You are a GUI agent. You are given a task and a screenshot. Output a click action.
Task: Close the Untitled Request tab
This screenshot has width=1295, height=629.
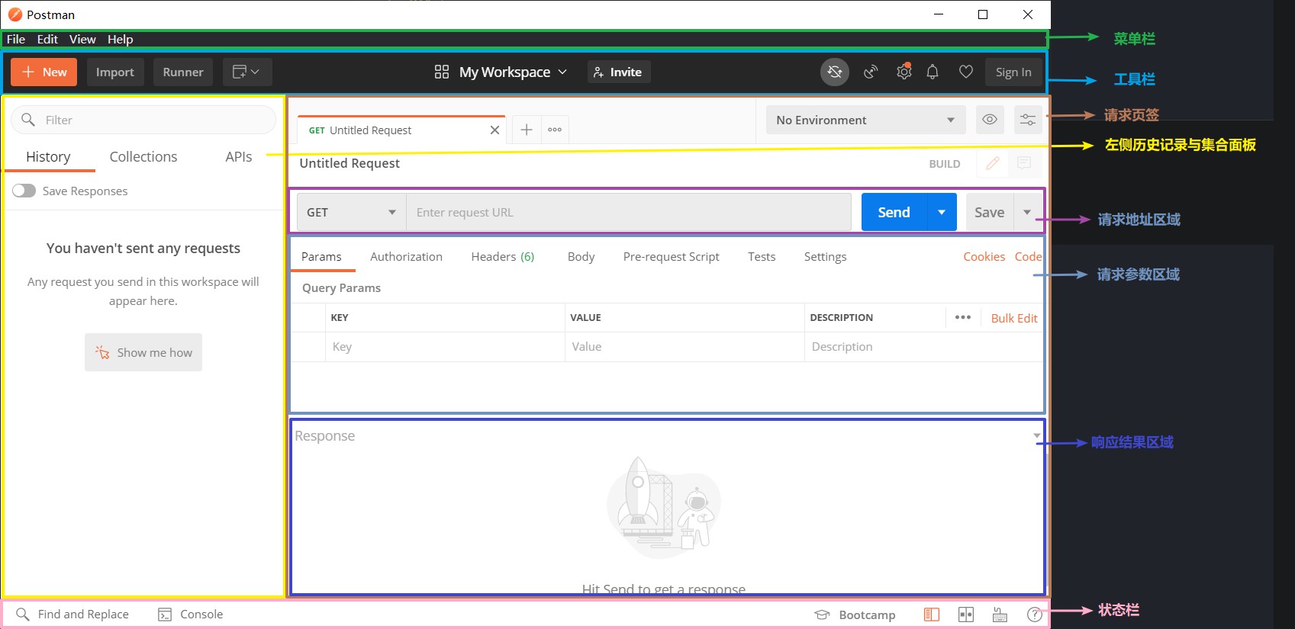coord(494,130)
